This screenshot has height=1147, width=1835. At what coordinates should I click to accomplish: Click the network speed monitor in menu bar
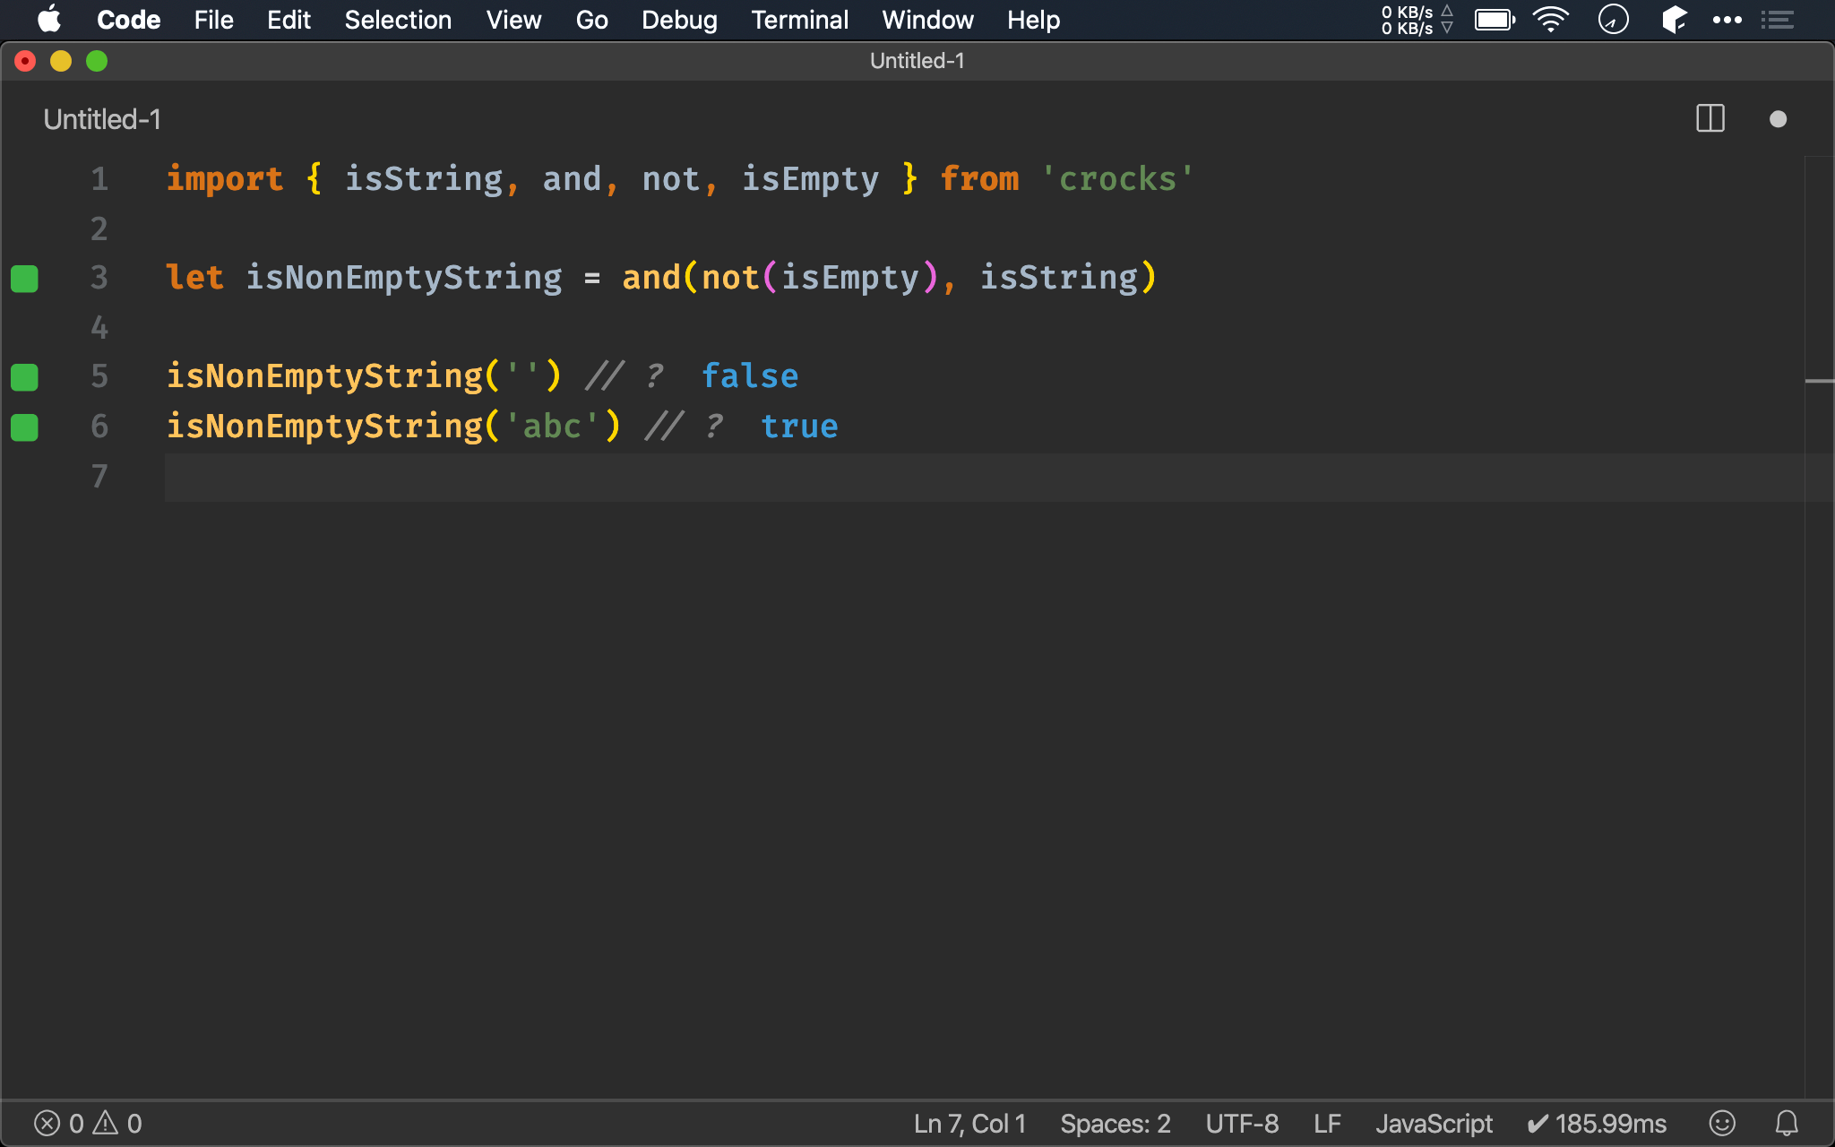(x=1417, y=20)
